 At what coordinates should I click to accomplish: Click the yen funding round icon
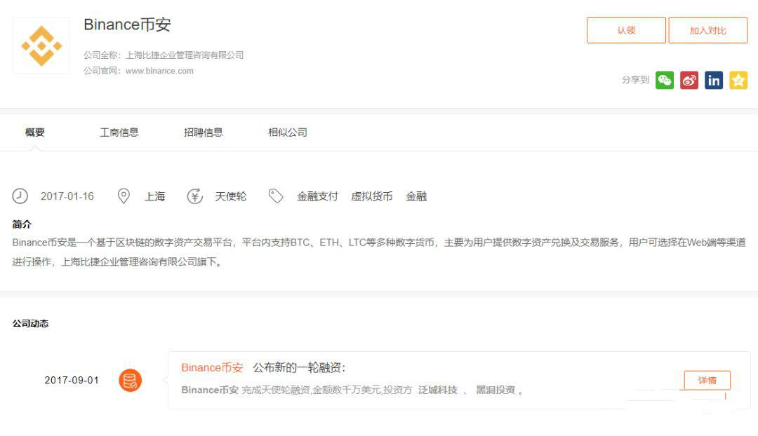point(194,196)
